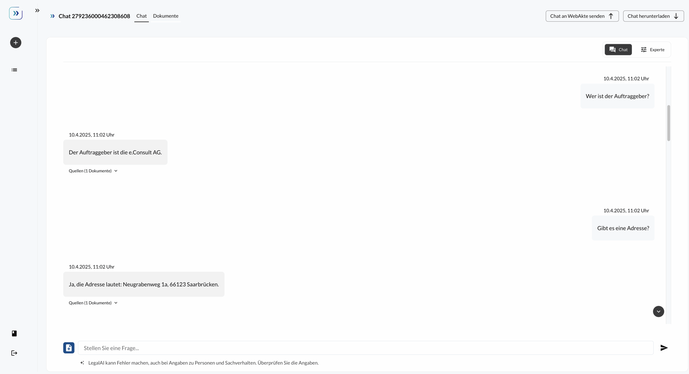Switch to Experte mode toggle

(652, 50)
